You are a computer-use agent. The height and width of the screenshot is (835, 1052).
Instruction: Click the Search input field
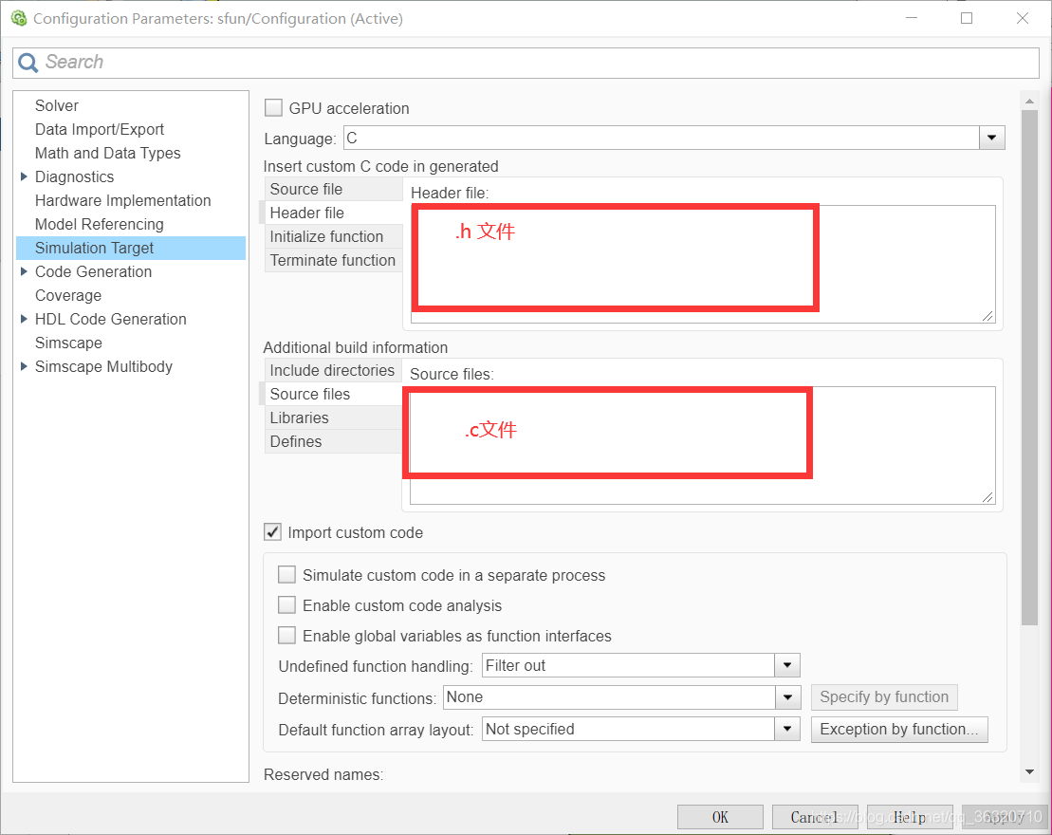point(526,63)
